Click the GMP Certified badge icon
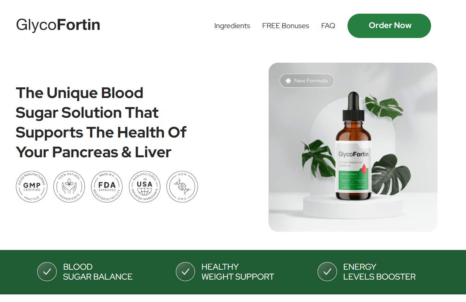The height and width of the screenshot is (302, 466). [32, 186]
